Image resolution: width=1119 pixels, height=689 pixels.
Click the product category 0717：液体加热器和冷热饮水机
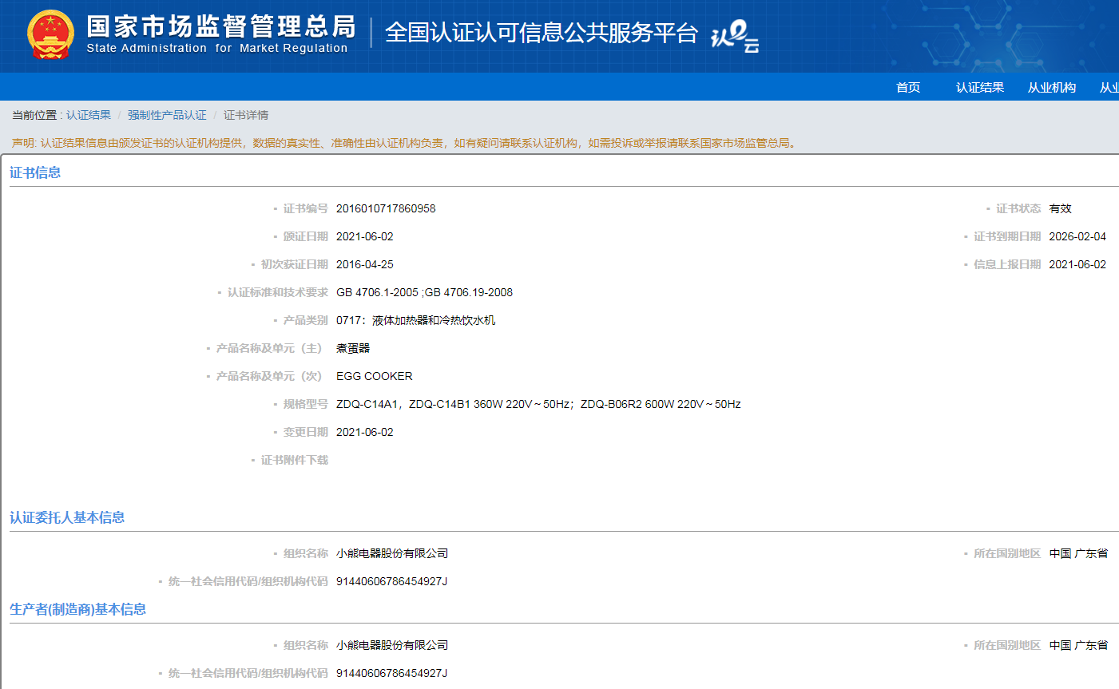click(416, 320)
